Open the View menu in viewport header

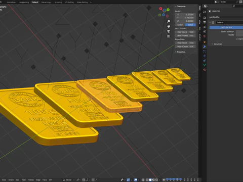[x=4, y=180]
